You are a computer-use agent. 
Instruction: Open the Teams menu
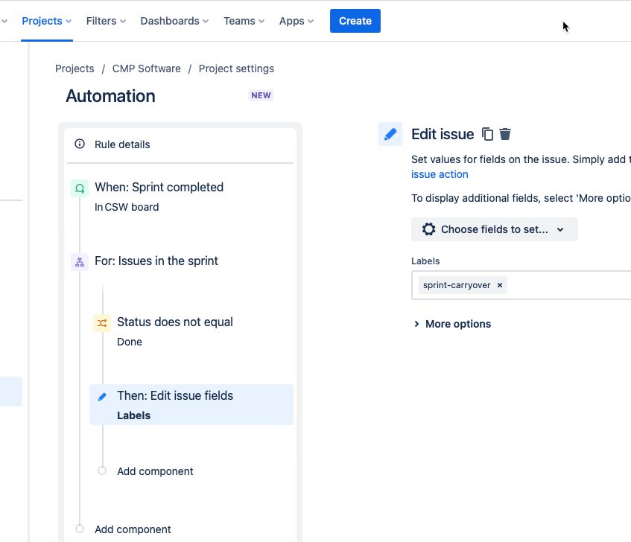(x=244, y=21)
